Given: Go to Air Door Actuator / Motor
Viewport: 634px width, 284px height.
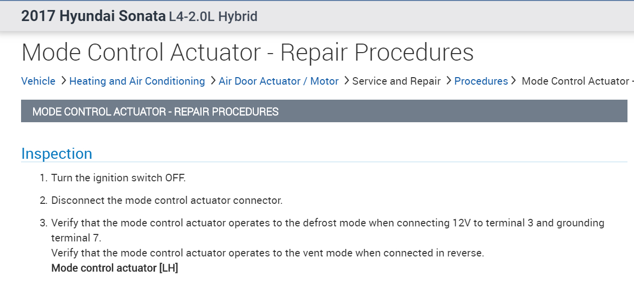Looking at the screenshot, I should [278, 81].
